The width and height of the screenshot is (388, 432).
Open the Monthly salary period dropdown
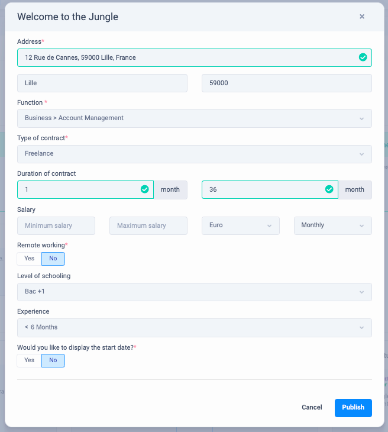(332, 225)
